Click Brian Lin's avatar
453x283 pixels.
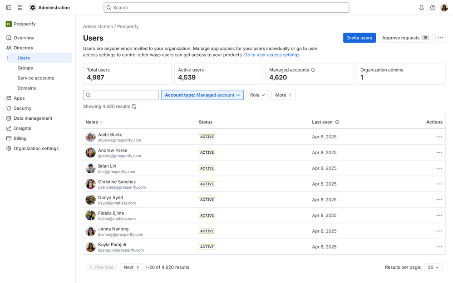(x=90, y=168)
